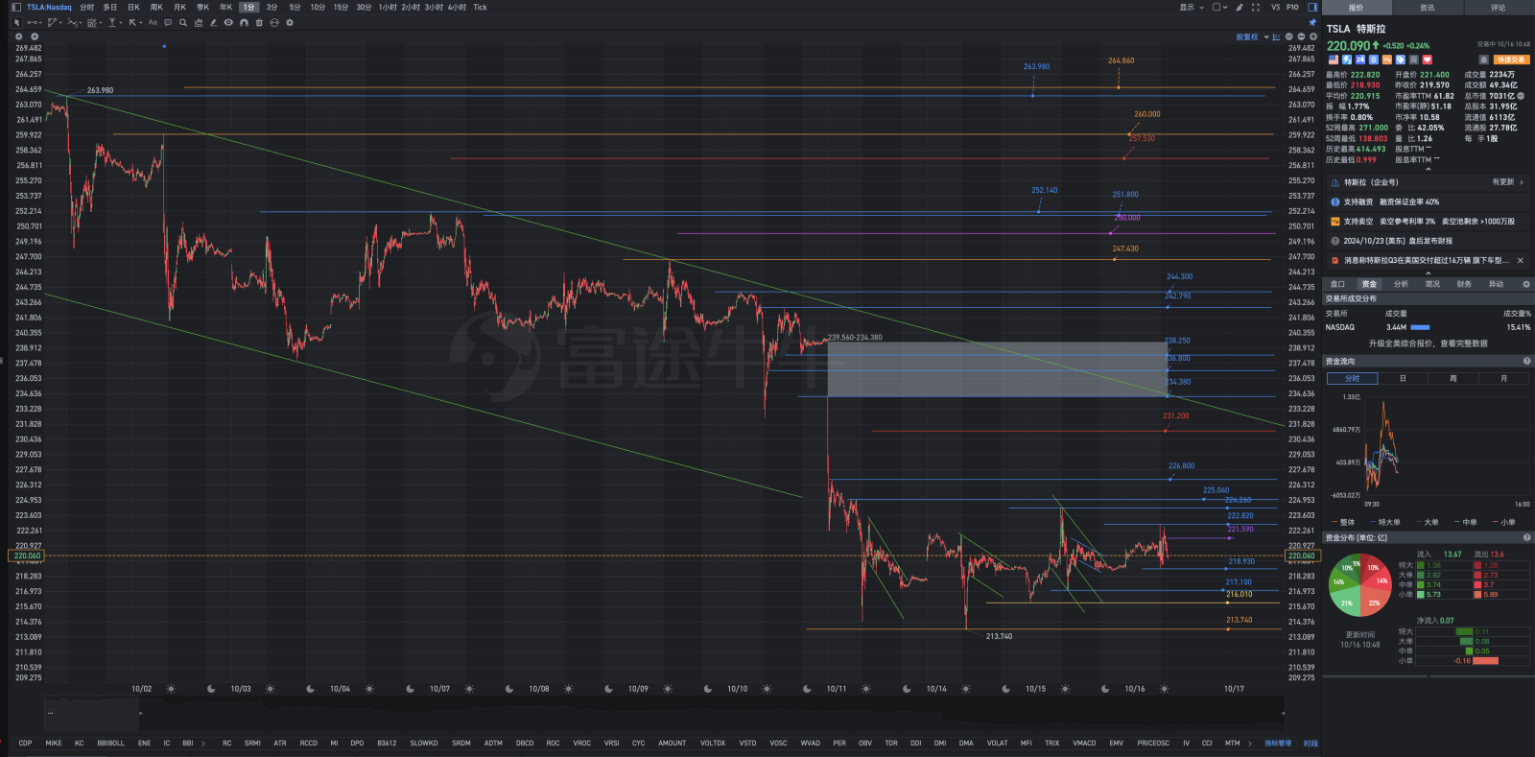The height and width of the screenshot is (757, 1535).
Task: Select the 分时 fund flow view
Action: point(1352,378)
